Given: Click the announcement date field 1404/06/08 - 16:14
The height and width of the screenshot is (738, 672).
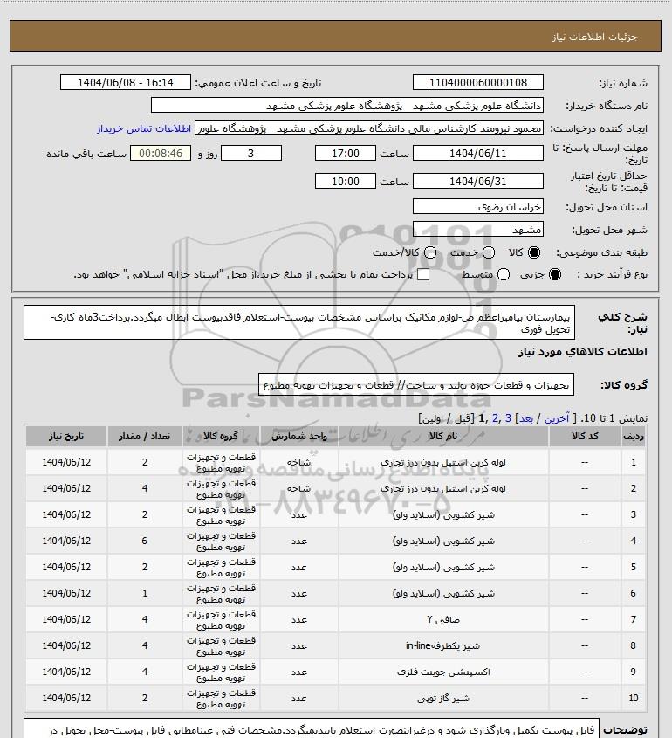Looking at the screenshot, I should pyautogui.click(x=126, y=82).
